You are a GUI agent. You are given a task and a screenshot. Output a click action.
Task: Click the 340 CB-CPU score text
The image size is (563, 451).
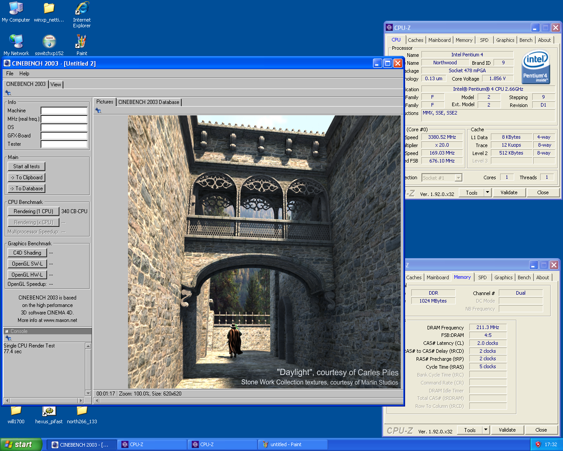74,211
